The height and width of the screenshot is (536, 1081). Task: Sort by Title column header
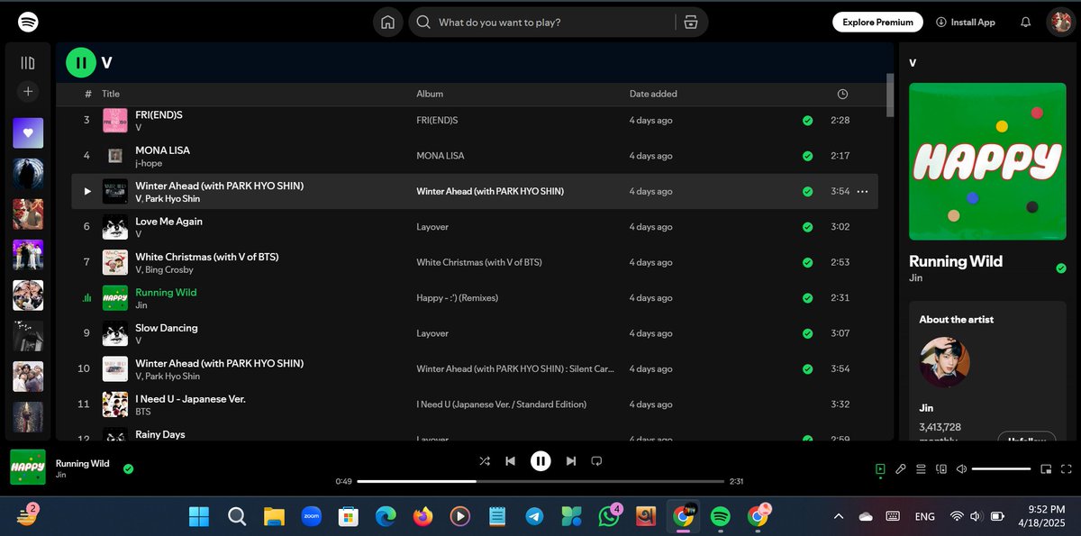[x=111, y=94]
